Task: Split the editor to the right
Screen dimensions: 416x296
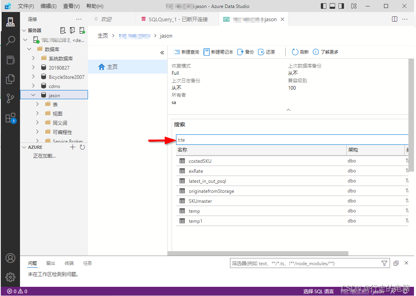Action: point(394,19)
